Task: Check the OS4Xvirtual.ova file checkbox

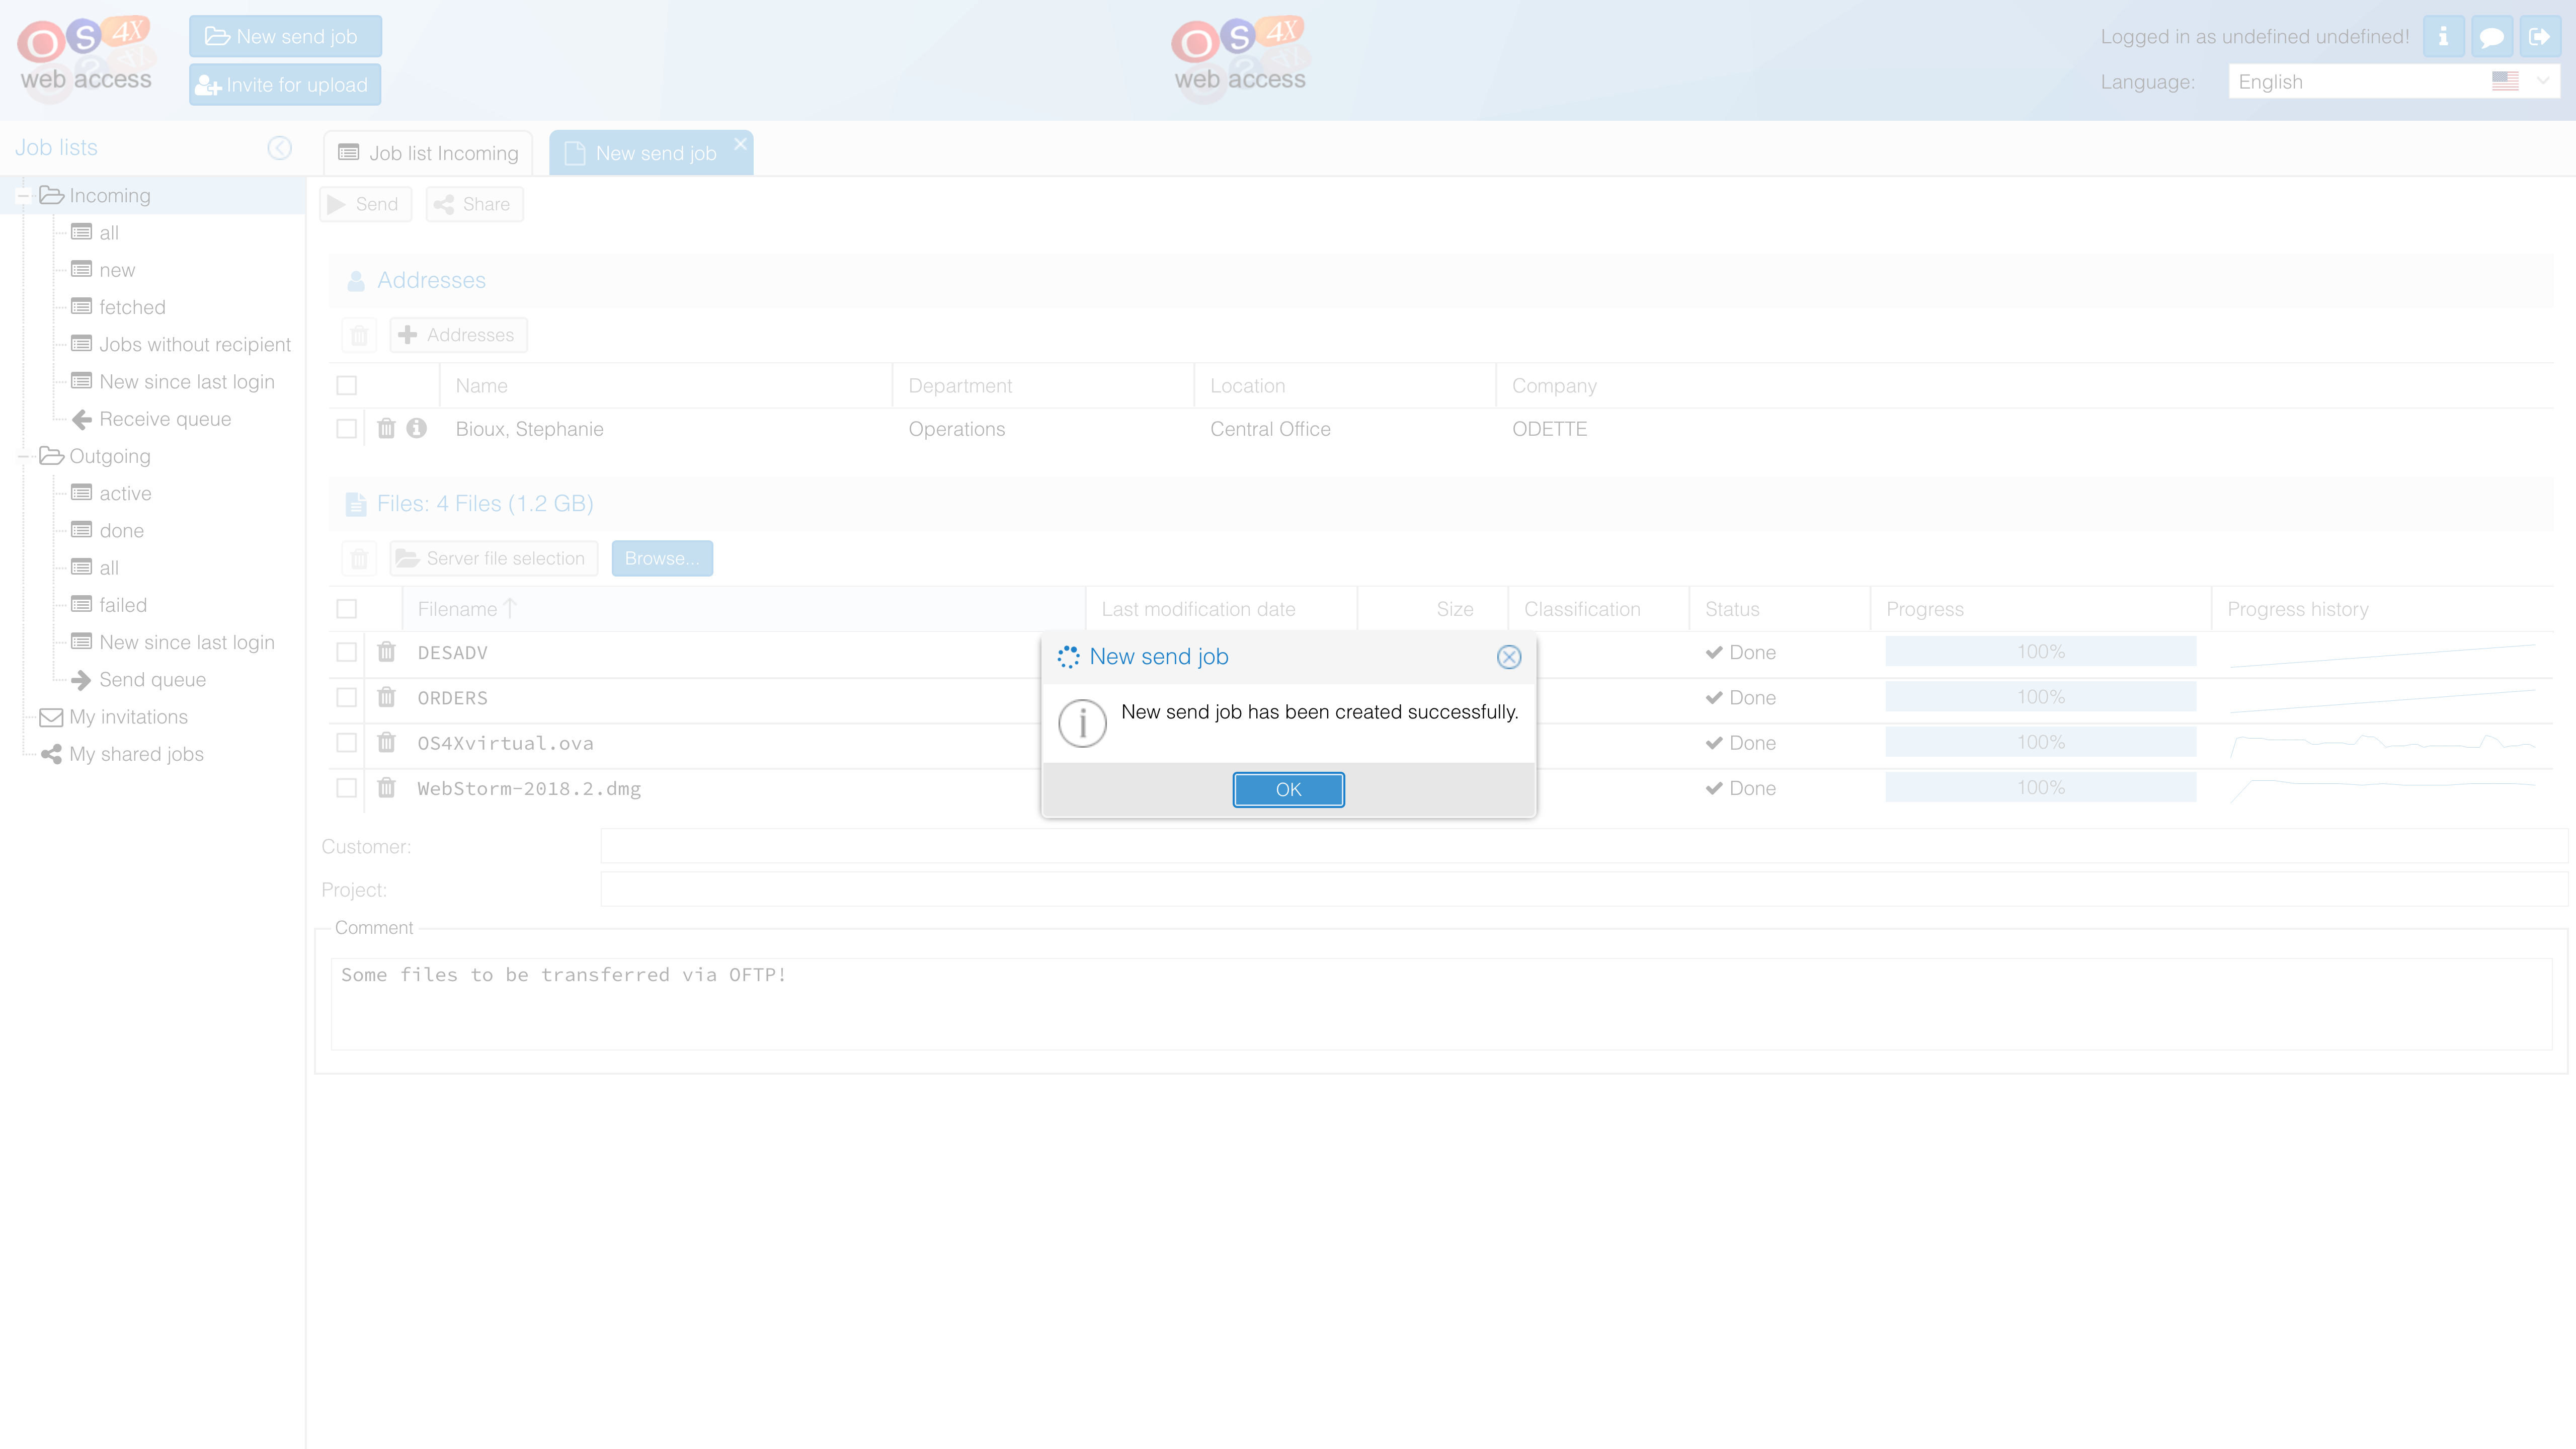Action: click(347, 743)
